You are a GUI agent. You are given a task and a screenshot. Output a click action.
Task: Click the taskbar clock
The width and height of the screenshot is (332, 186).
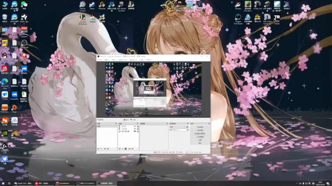(x=320, y=184)
